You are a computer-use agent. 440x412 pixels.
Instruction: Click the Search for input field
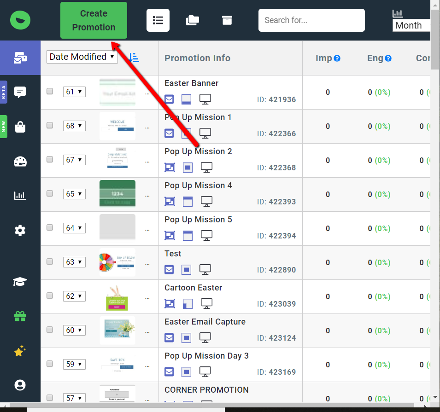coord(311,20)
